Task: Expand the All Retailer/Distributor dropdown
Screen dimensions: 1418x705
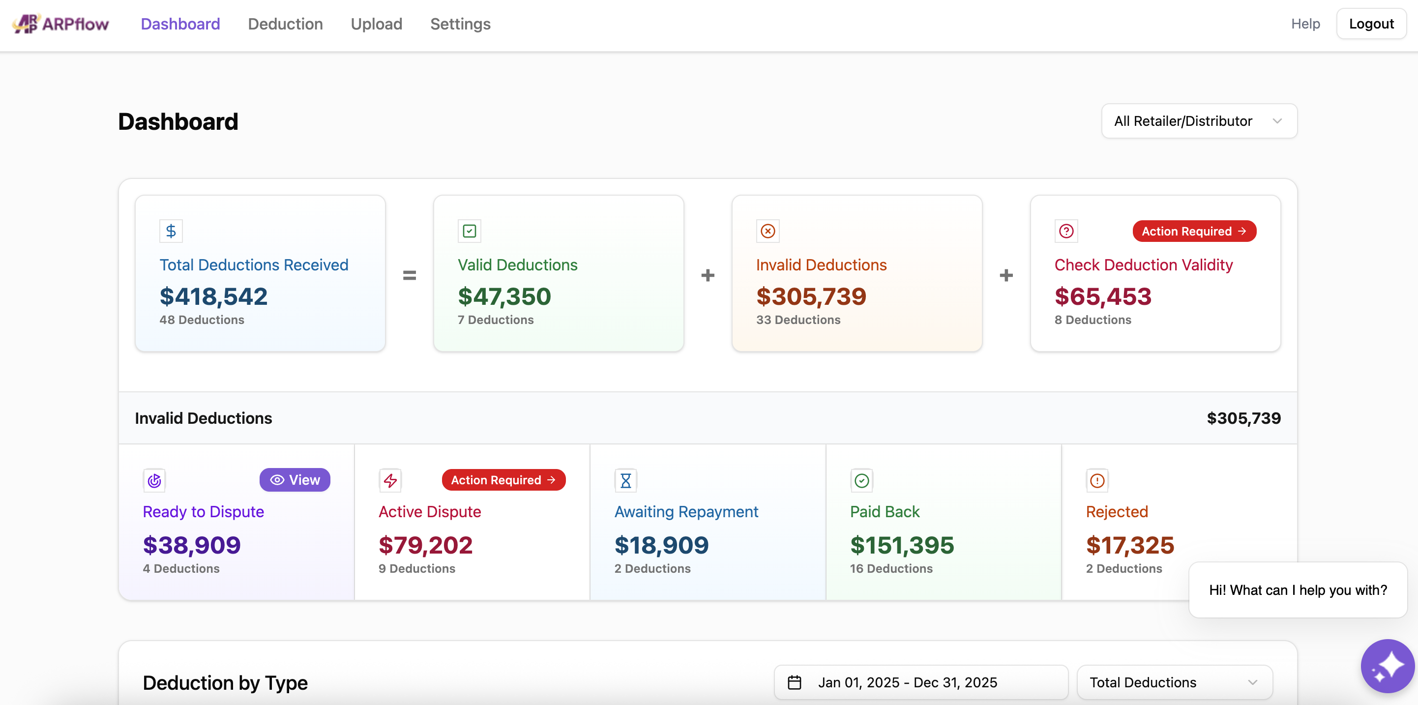Action: coord(1199,120)
